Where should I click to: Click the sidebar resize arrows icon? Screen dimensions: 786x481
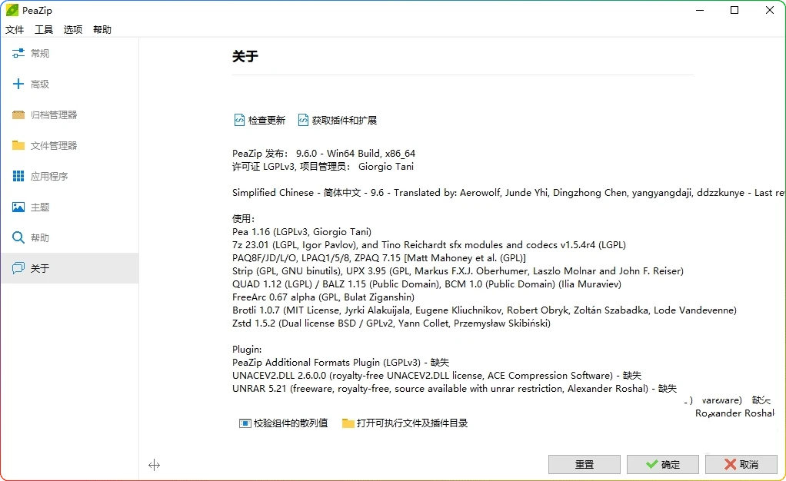(155, 465)
